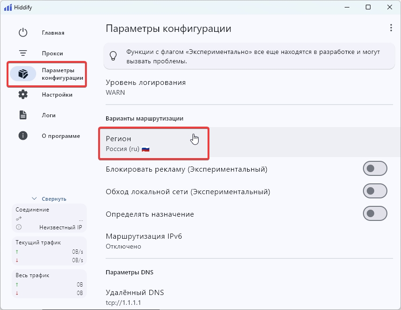The height and width of the screenshot is (310, 401).
Task: Click the info icon for О программе
Action: (23, 136)
